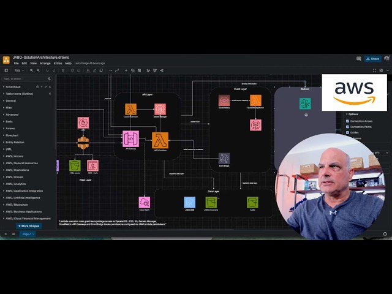Click the JABO-SolutionArchitecture.drawio file title
Screen dimensions: 392x294
tap(41, 57)
